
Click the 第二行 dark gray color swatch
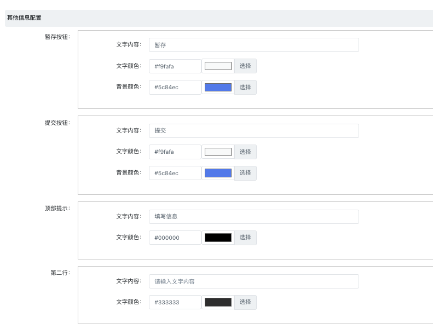point(218,302)
